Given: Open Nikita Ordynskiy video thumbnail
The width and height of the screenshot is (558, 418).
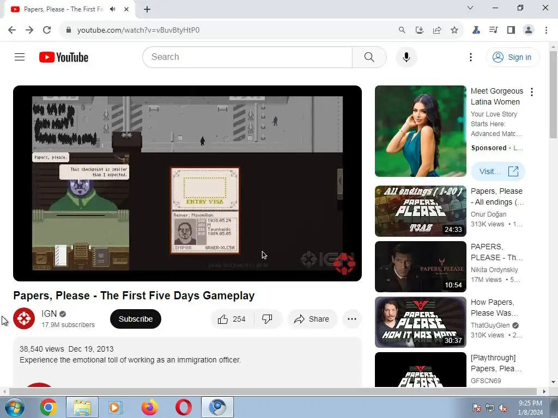Looking at the screenshot, I should click(x=420, y=267).
